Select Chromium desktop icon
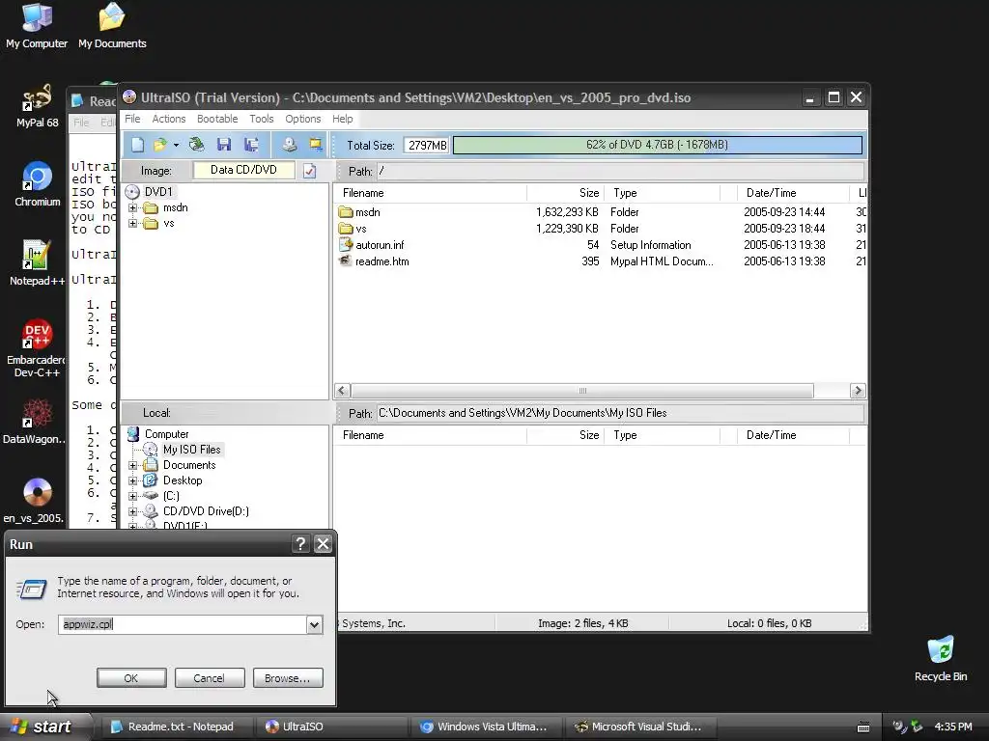This screenshot has width=989, height=741. coord(38,184)
